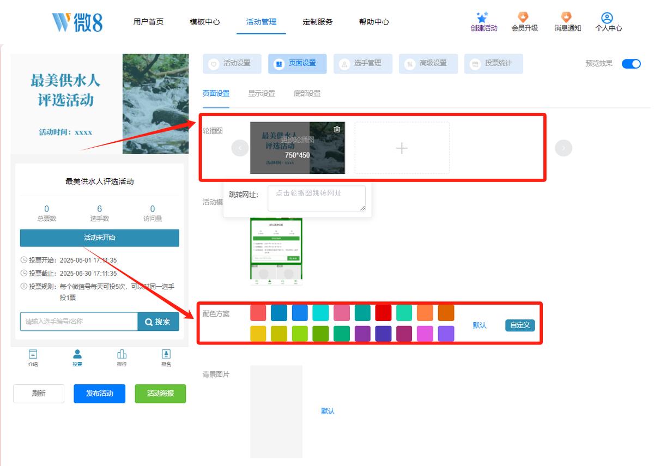This screenshot has width=654, height=466.
Task: Pick the lime green swatch in bottom row
Action: coord(300,334)
